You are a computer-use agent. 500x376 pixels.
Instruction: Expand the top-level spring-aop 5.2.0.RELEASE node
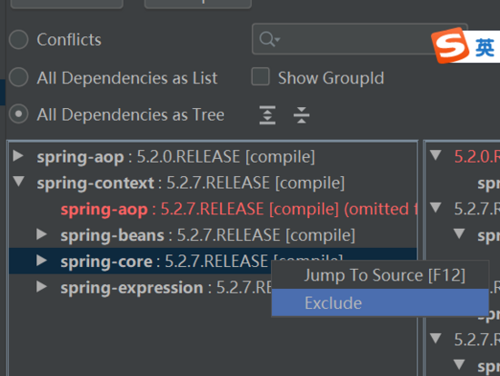[18, 156]
